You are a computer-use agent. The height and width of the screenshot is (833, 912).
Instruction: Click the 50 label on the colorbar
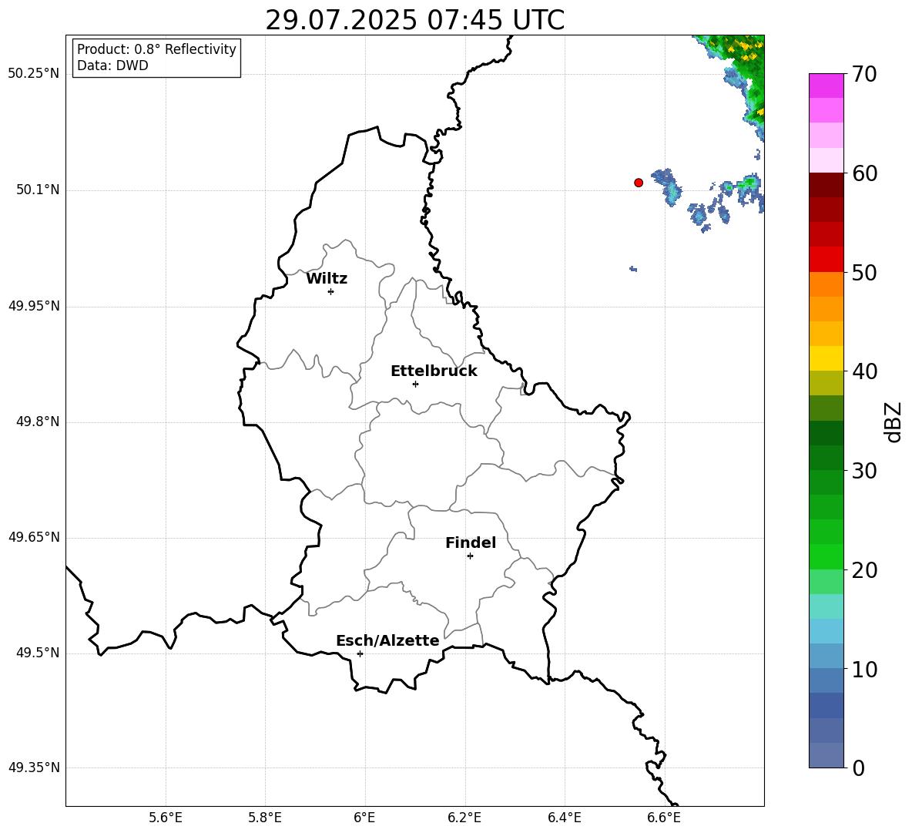tap(864, 272)
